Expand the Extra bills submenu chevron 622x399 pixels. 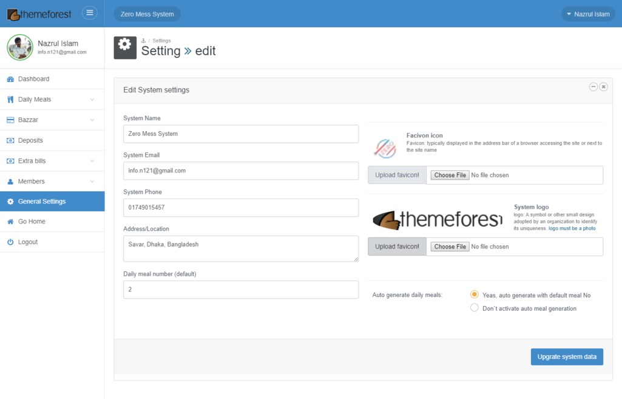pos(92,161)
